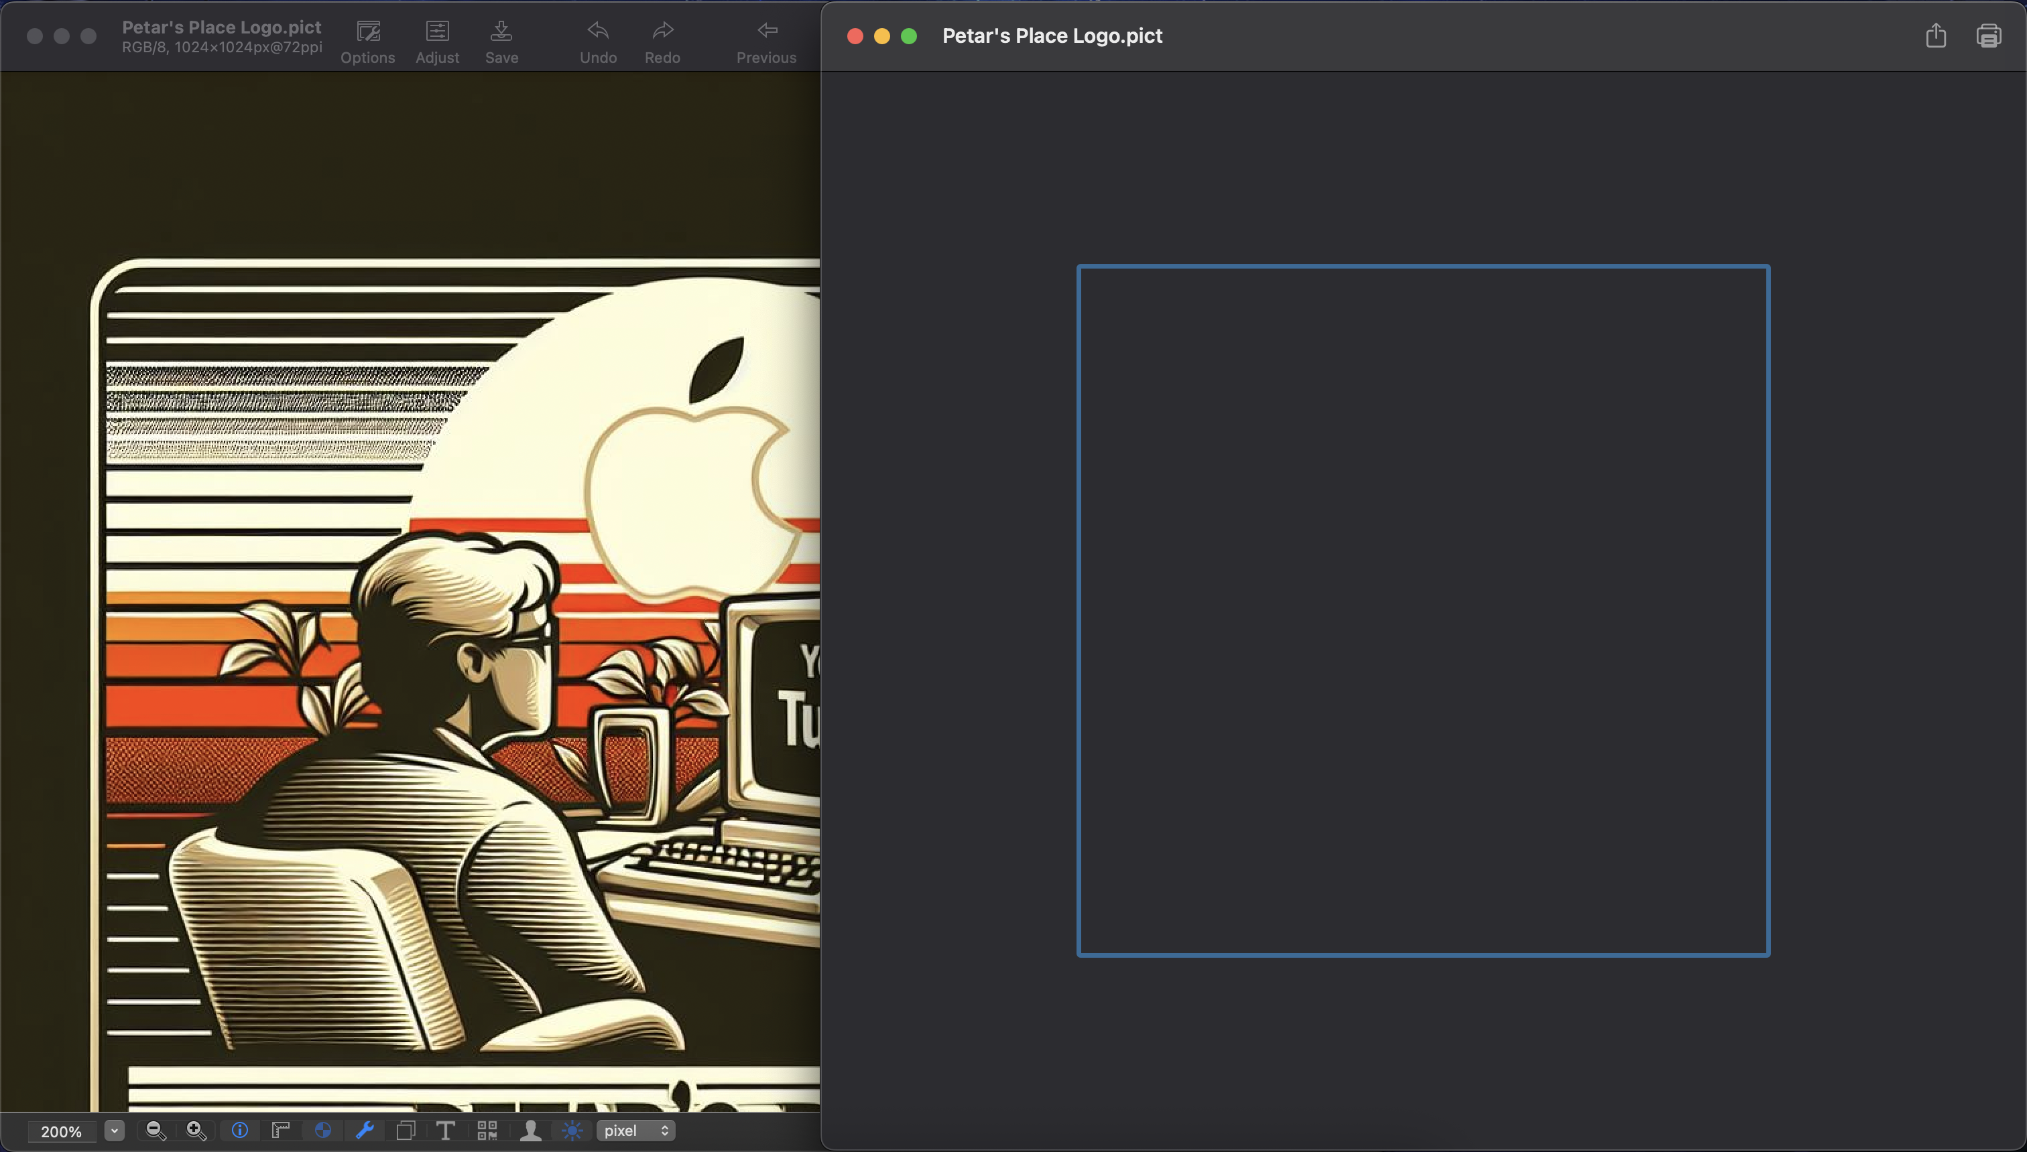
Task: Click the Petar's Place Logo.pict preview window title
Action: click(x=1052, y=35)
